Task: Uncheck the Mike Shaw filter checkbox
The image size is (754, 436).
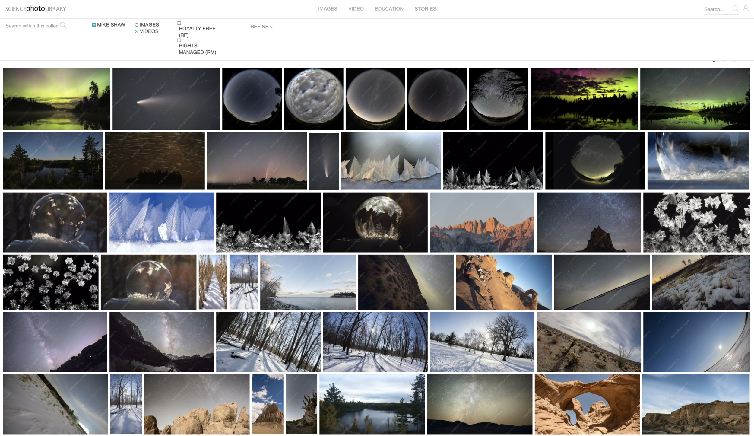Action: [94, 25]
